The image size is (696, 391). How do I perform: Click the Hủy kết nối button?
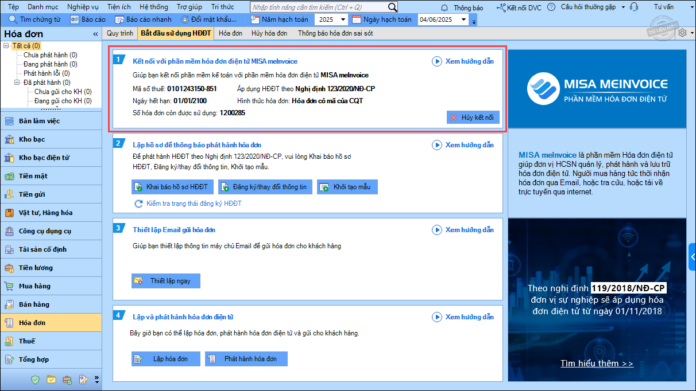coord(473,118)
